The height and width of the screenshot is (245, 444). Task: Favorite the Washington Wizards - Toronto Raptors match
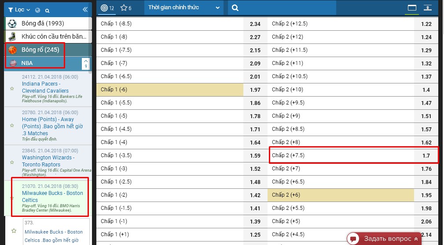pos(12,162)
